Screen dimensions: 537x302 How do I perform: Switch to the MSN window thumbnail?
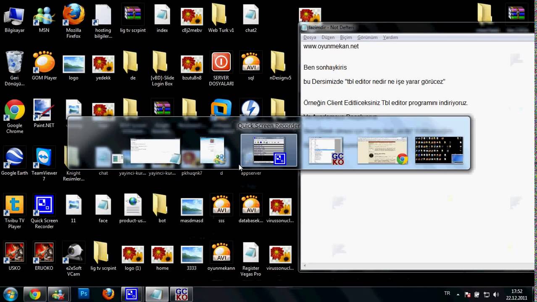(x=212, y=150)
